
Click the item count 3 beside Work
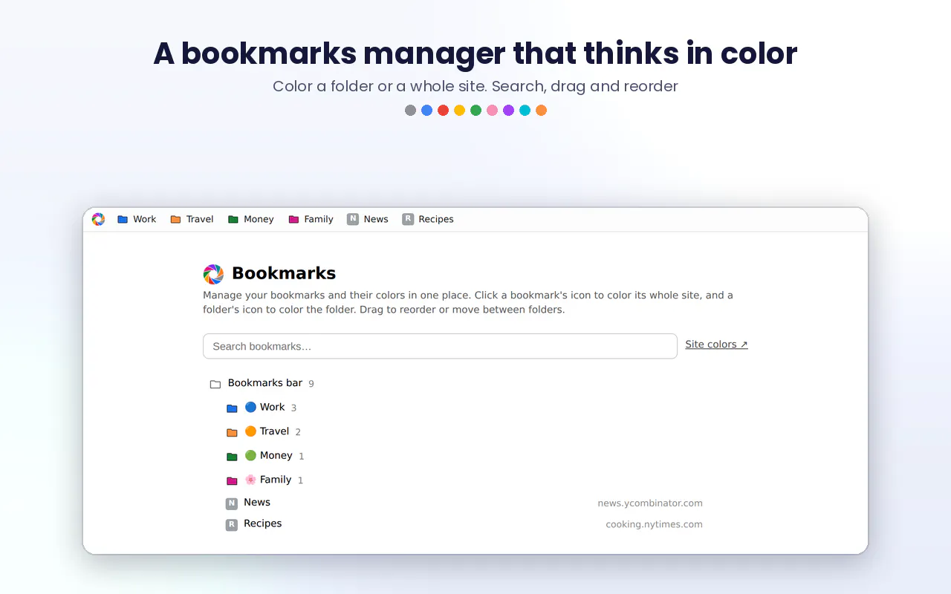coord(293,408)
